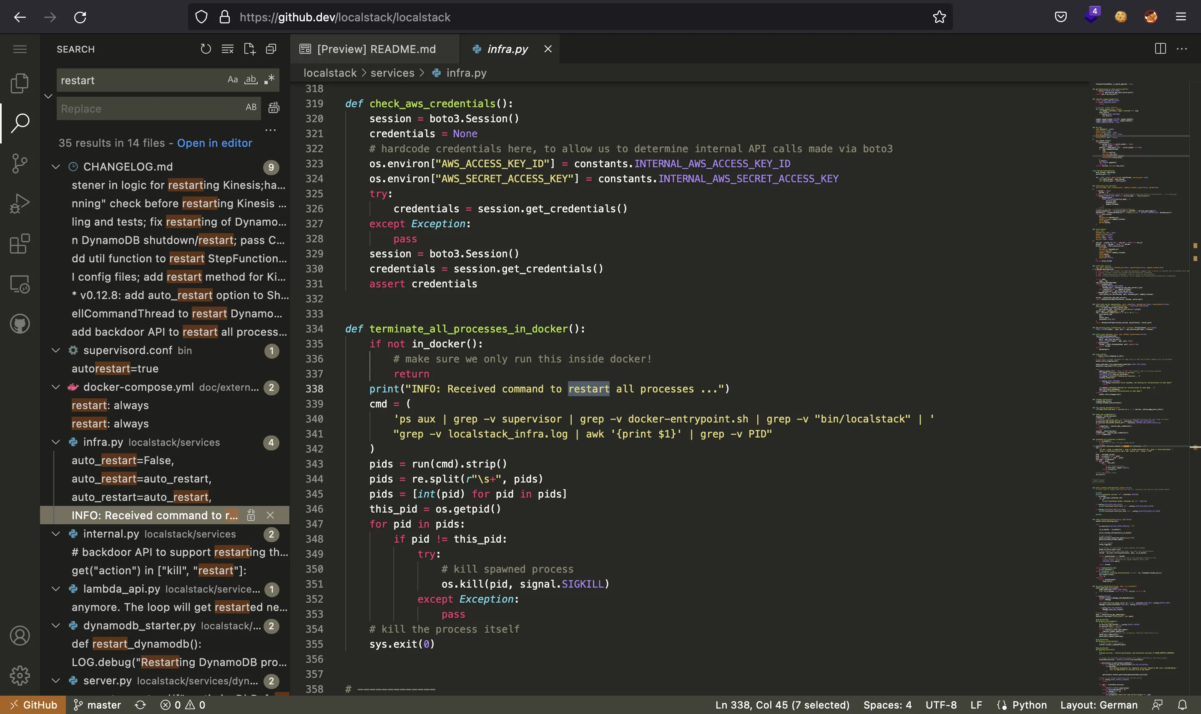The height and width of the screenshot is (714, 1201).
Task: Click the master branch in the status bar
Action: (x=97, y=705)
